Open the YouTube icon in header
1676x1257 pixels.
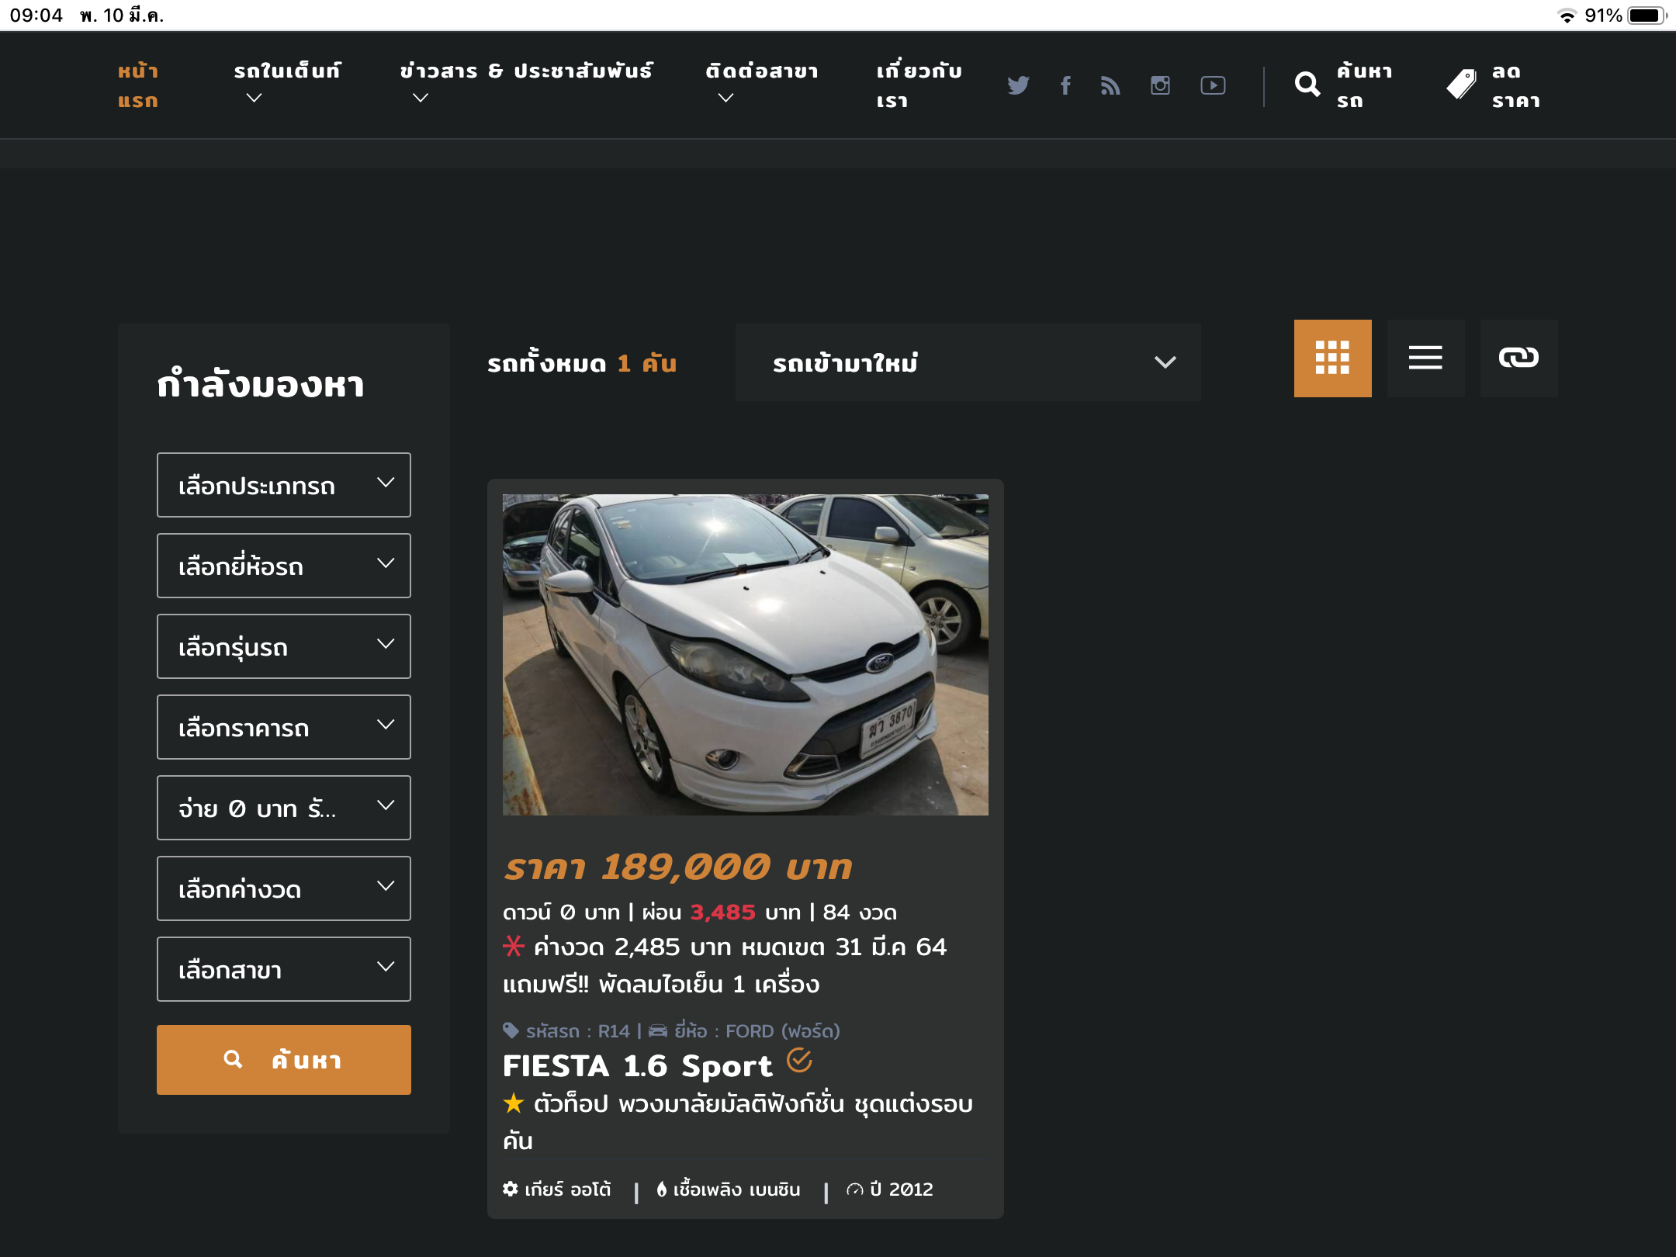(x=1213, y=85)
